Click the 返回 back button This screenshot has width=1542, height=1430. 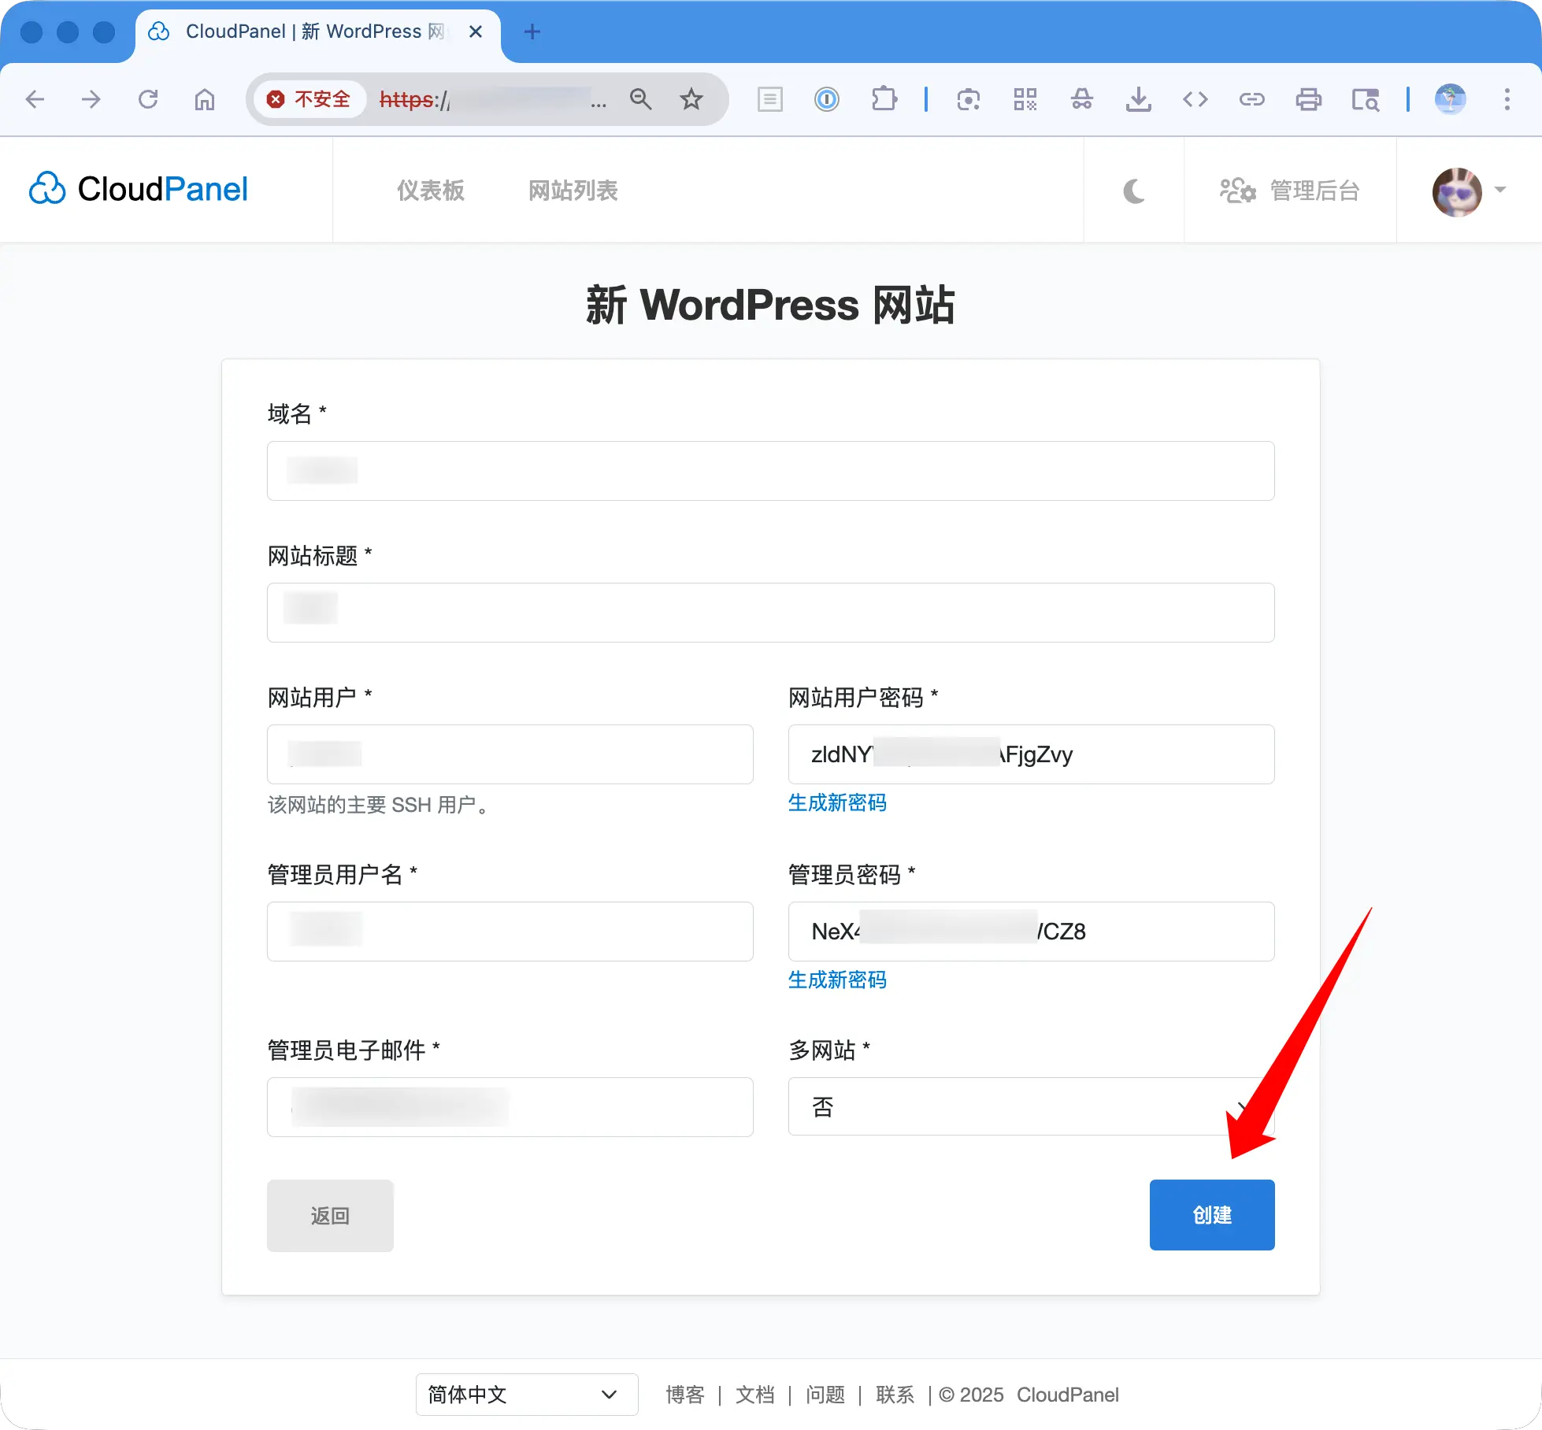point(329,1215)
